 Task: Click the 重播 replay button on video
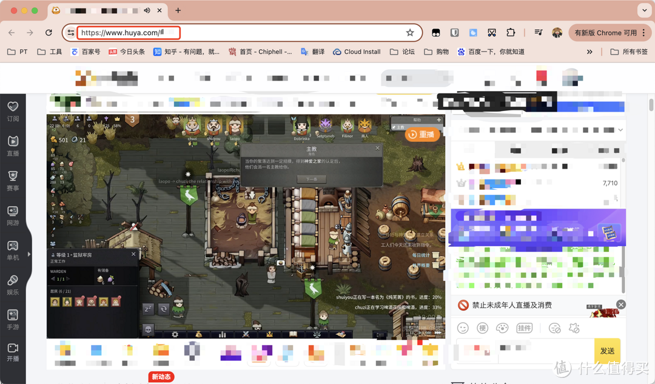pos(422,135)
